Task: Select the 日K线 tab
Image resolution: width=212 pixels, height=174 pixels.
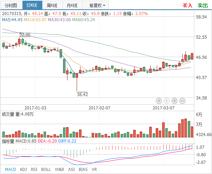Action: point(32,5)
